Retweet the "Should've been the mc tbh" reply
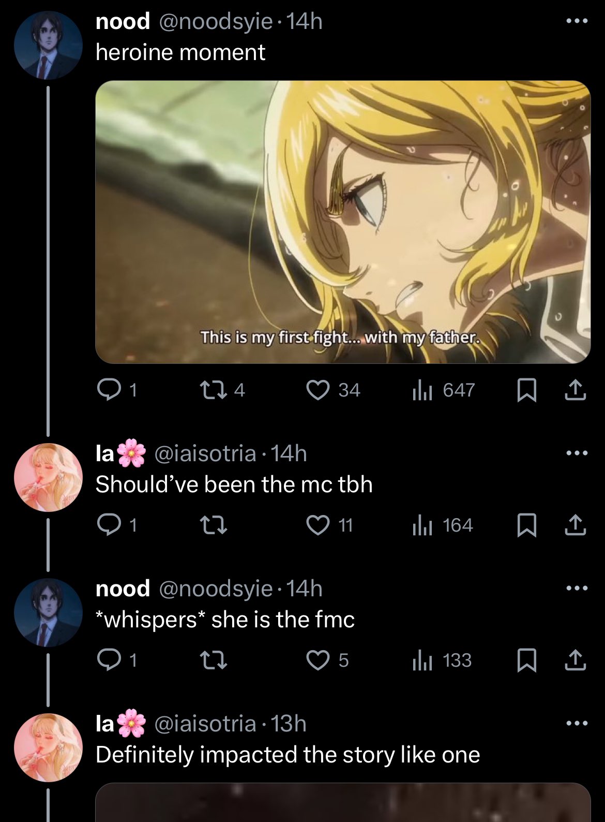The height and width of the screenshot is (822, 605). click(214, 525)
